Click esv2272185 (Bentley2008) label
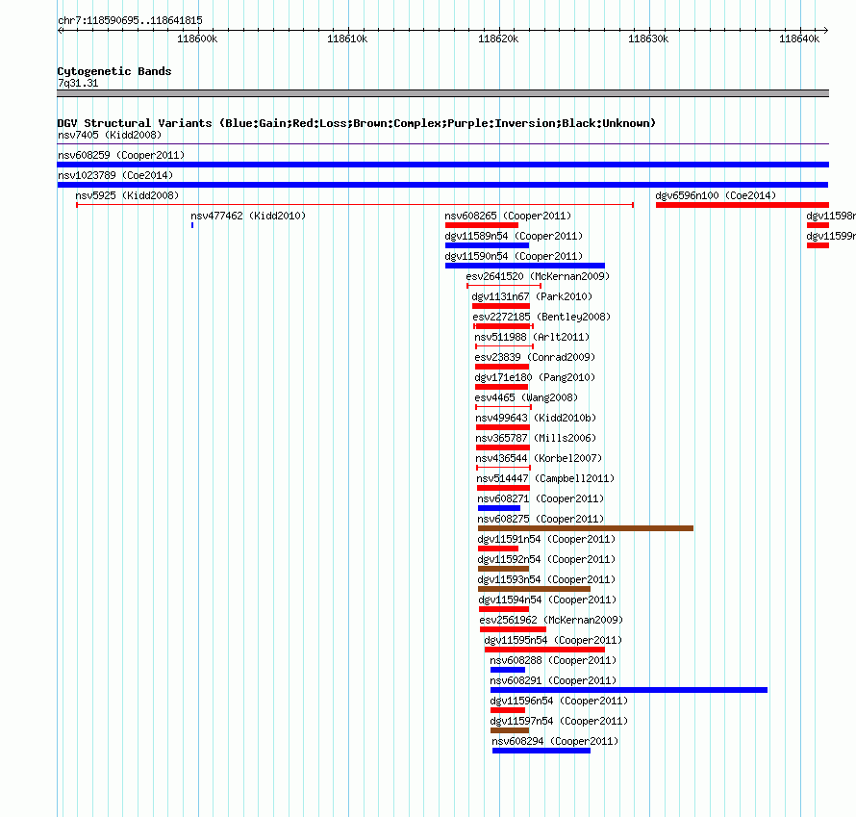 point(541,317)
